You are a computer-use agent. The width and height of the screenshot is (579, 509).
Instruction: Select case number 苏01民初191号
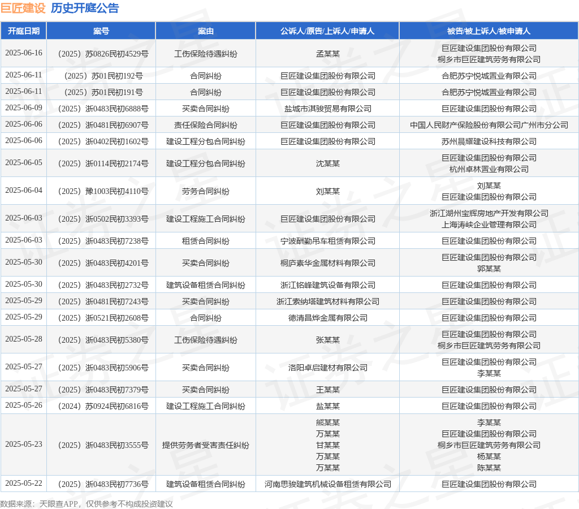(x=103, y=92)
